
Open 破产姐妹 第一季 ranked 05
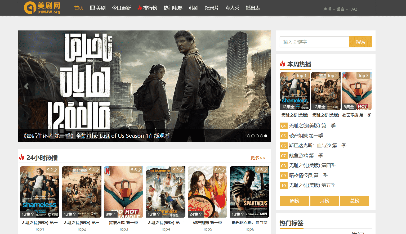pyautogui.click(x=306, y=136)
